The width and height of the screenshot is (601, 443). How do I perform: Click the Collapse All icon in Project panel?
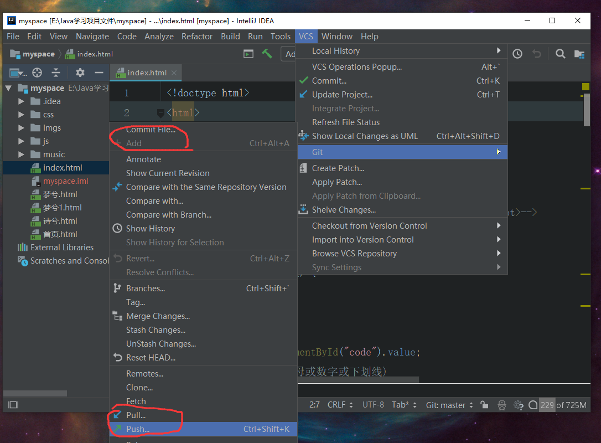[56, 73]
